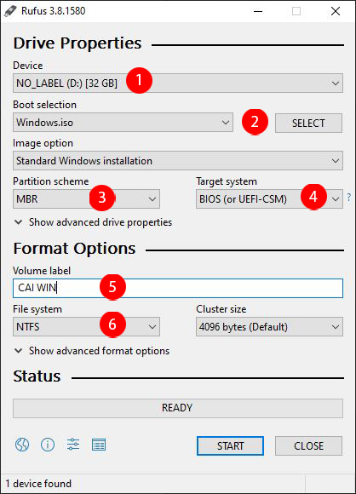Open the language globe icon

[x=22, y=445]
